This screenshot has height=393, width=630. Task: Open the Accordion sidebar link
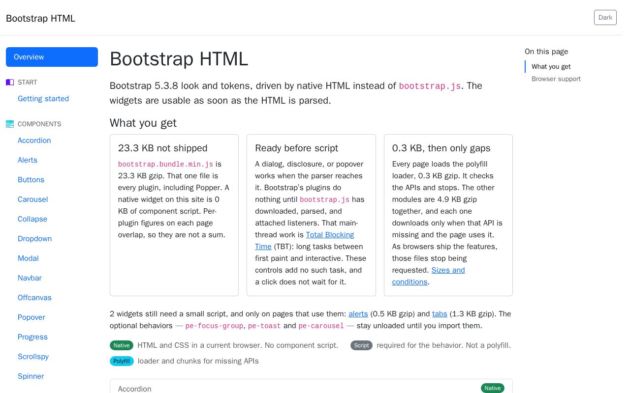tap(34, 140)
